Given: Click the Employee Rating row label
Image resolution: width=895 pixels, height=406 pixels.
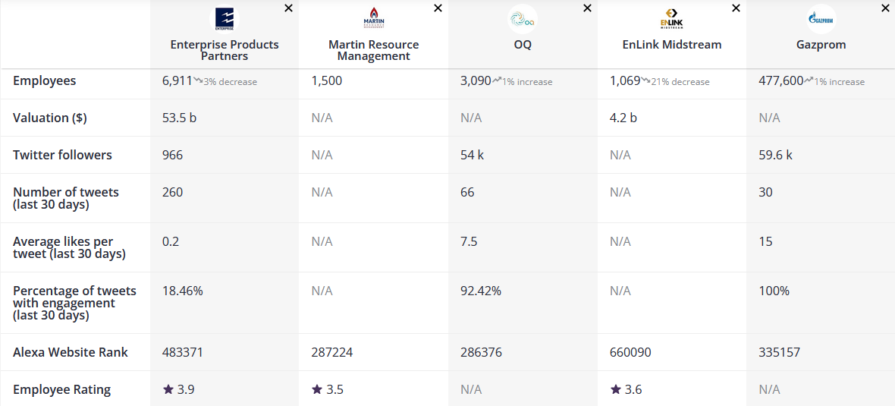Looking at the screenshot, I should point(62,389).
